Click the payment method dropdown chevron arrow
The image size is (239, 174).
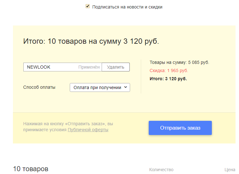(126, 87)
